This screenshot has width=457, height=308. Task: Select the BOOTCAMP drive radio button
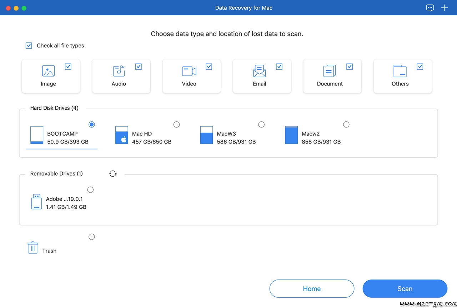tap(92, 124)
